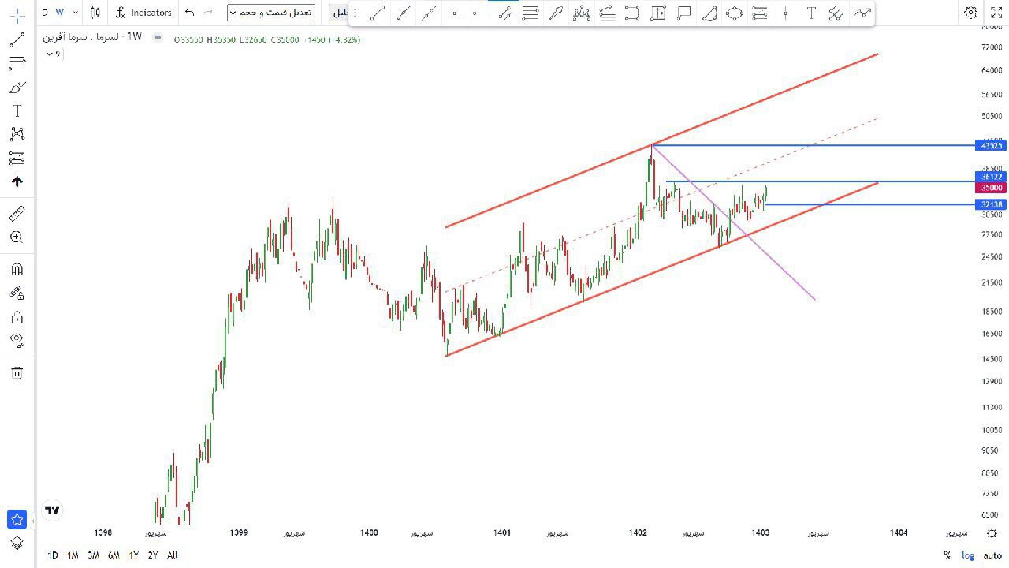Image resolution: width=1009 pixels, height=568 pixels.
Task: Toggle log scale
Action: pos(968,555)
